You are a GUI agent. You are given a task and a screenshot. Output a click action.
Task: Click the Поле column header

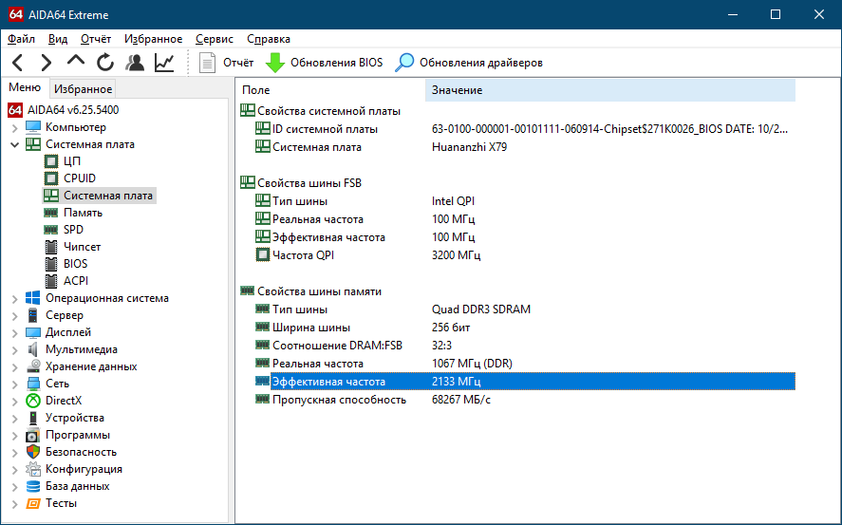(x=330, y=90)
